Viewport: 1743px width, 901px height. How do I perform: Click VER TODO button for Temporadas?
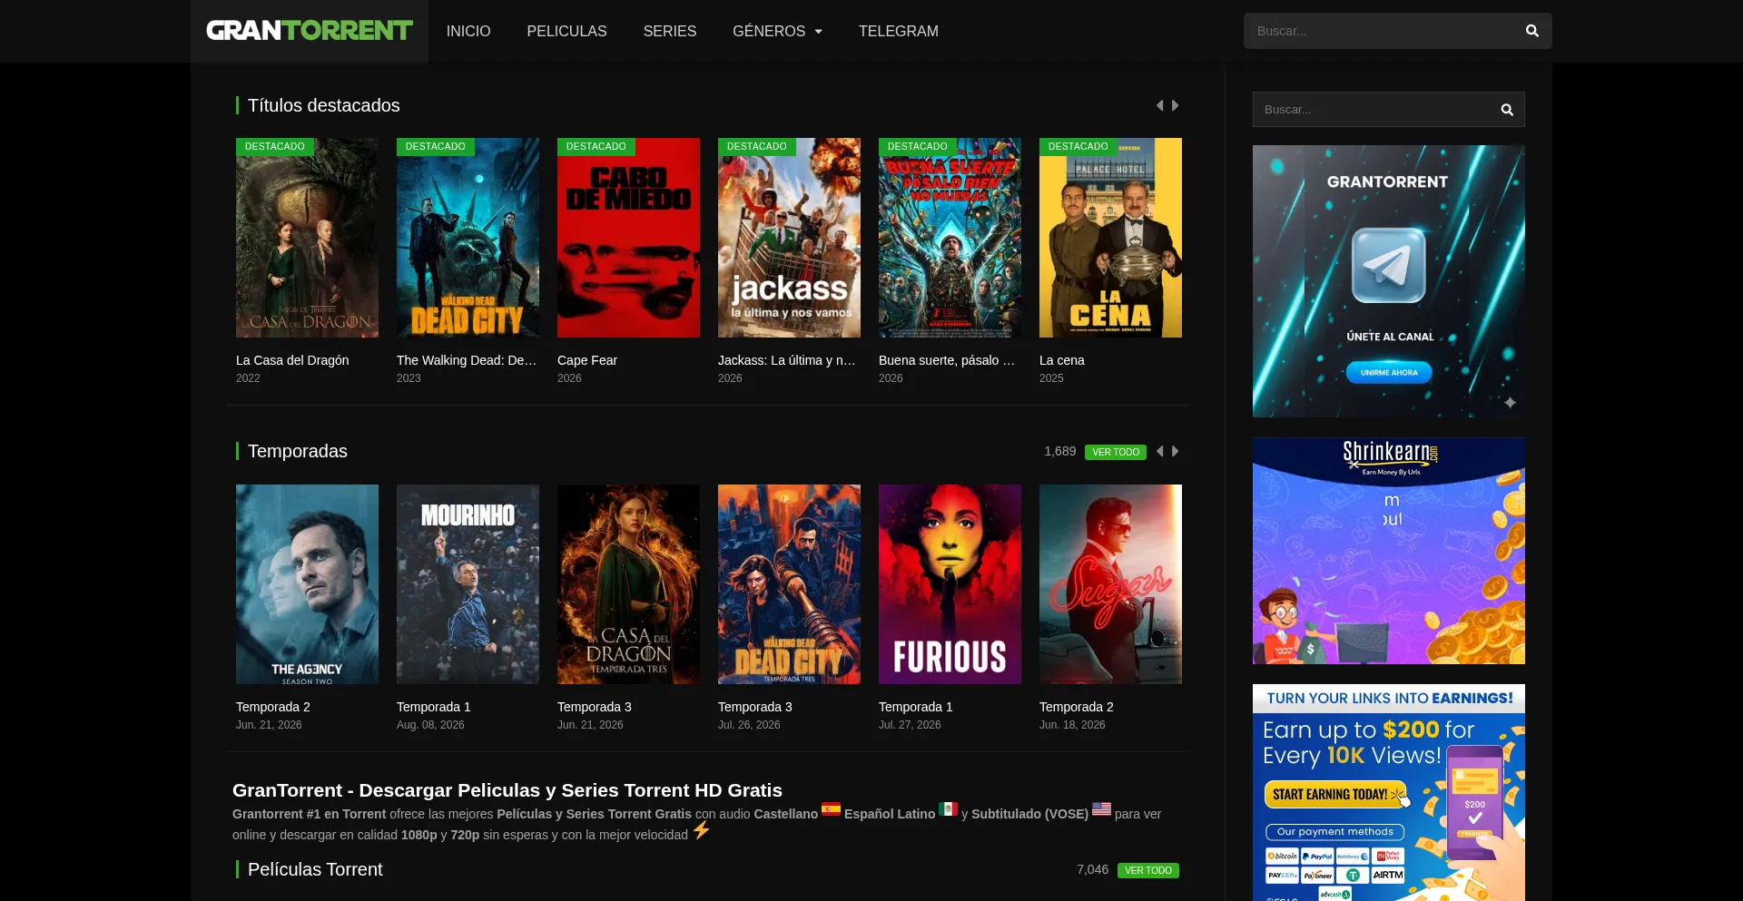click(1116, 452)
